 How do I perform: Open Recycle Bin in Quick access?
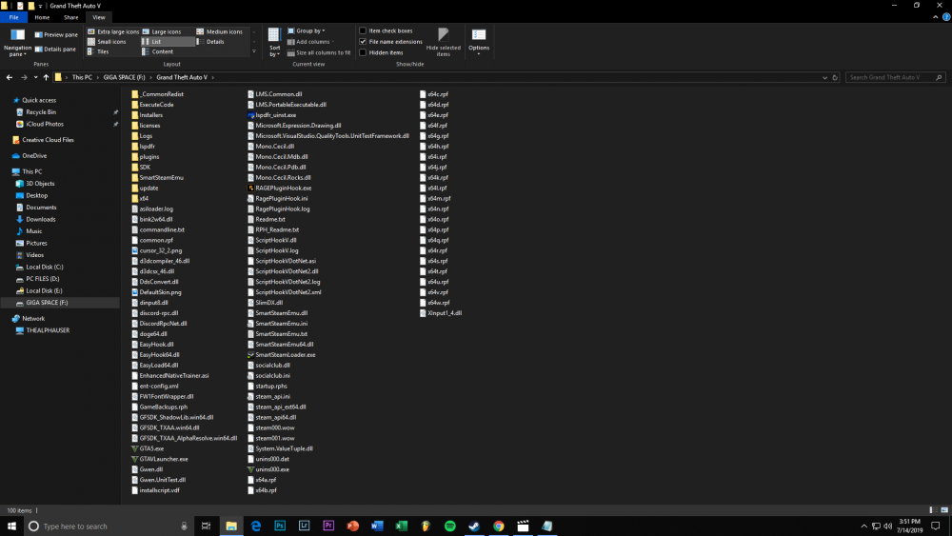41,112
